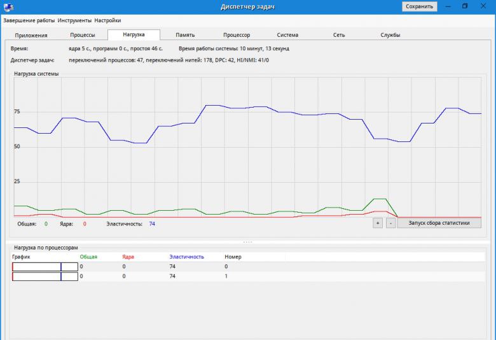This screenshot has height=340, width=496.
Task: Click the Номер cell showing 1
Action: [226, 276]
